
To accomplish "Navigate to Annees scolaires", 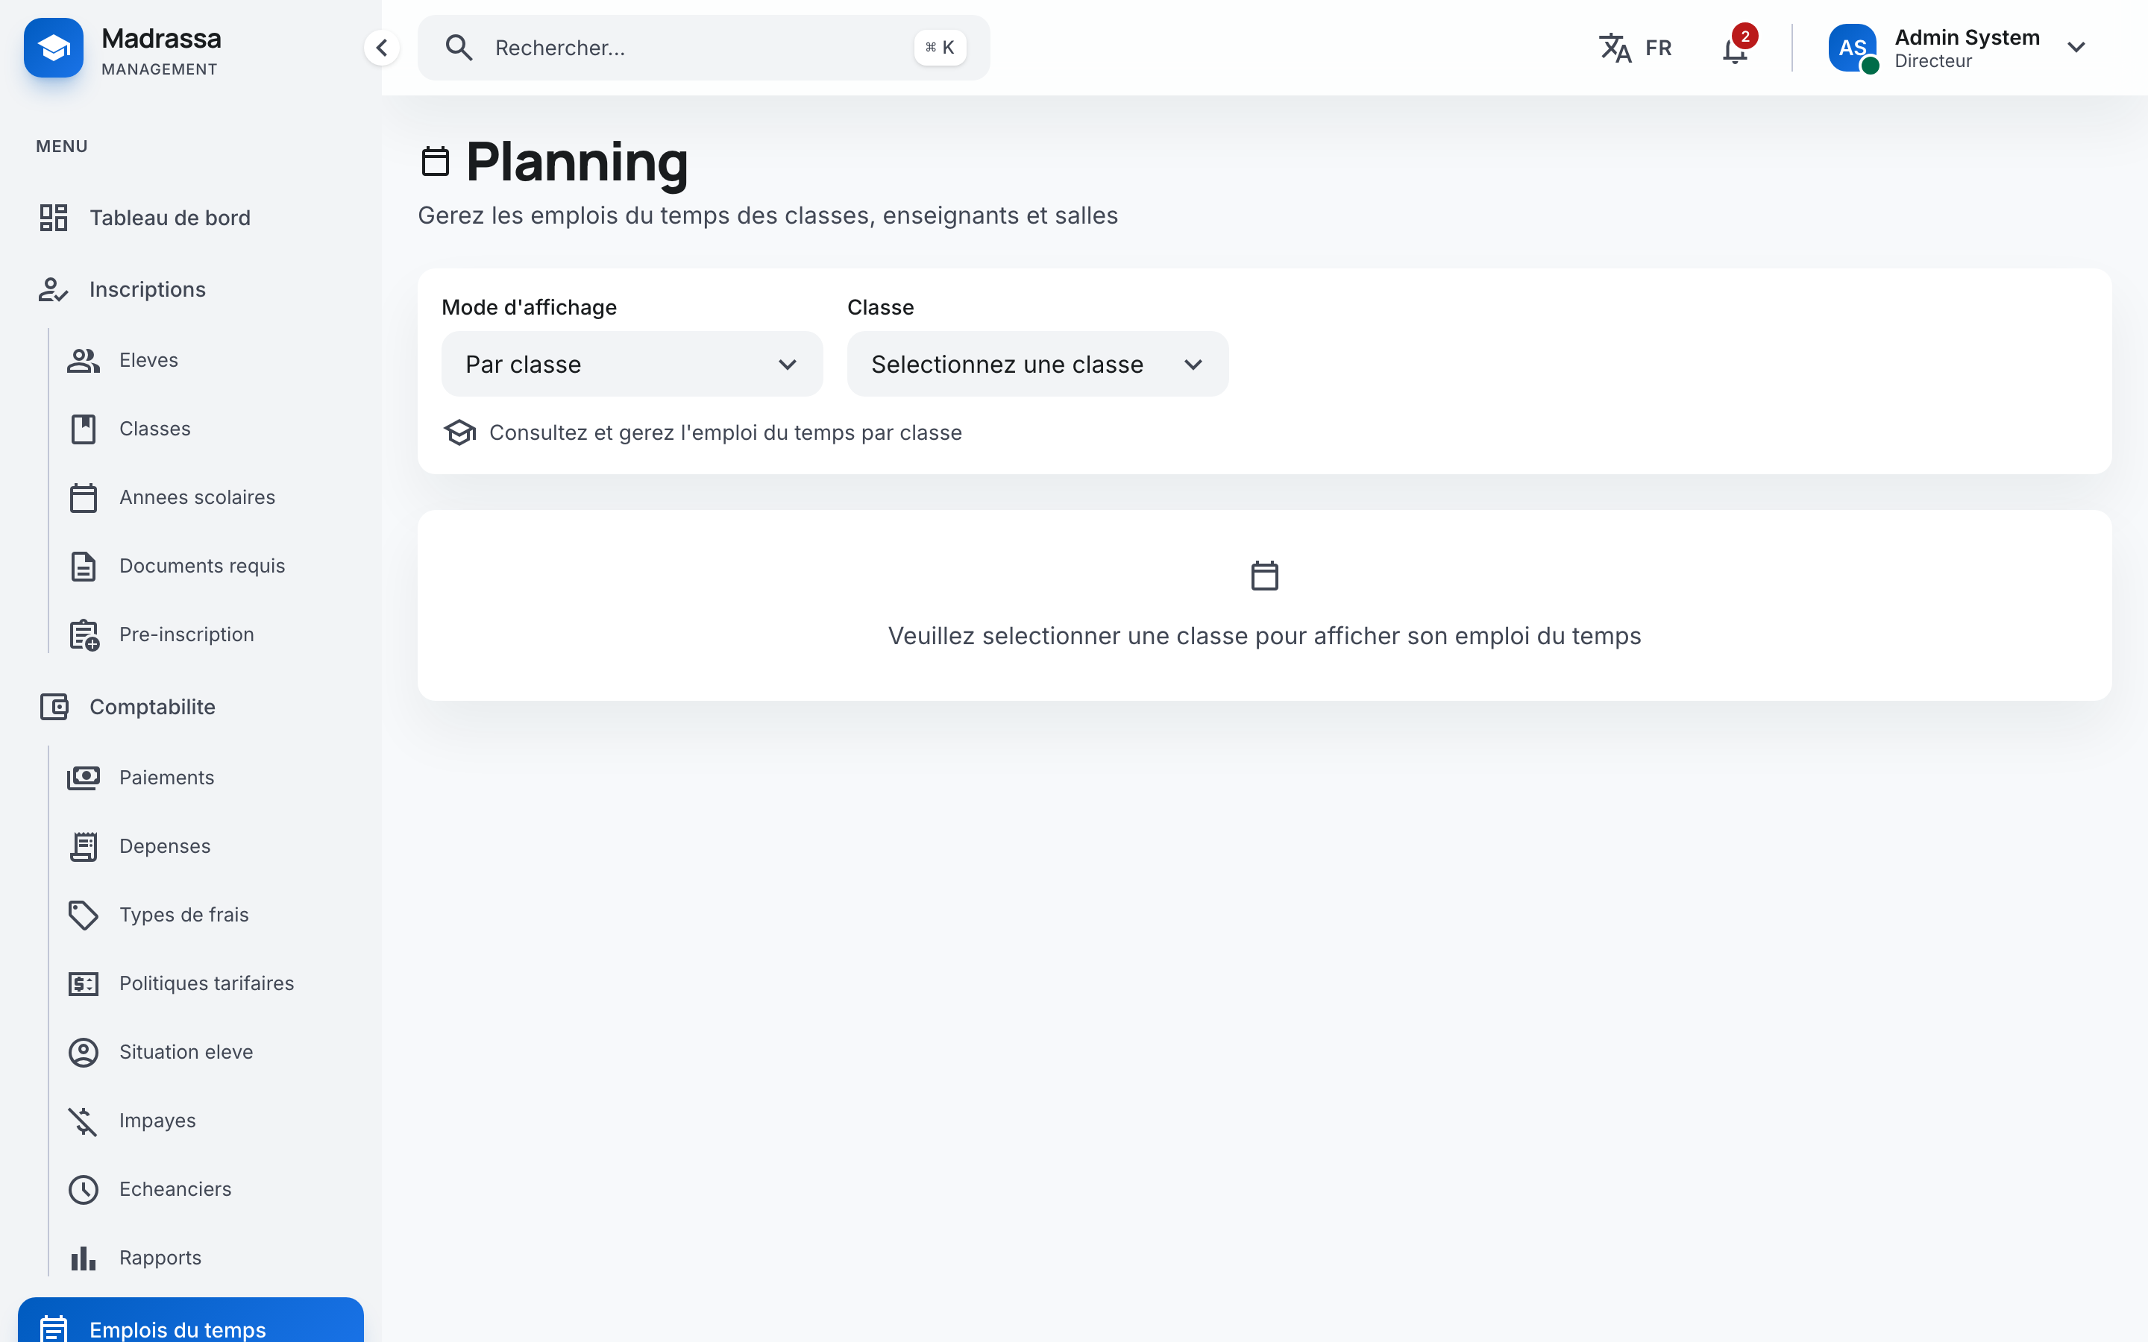I will [x=196, y=498].
